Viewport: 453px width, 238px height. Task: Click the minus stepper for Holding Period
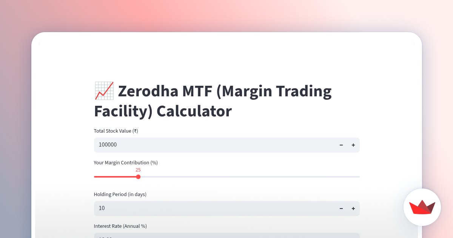click(341, 208)
